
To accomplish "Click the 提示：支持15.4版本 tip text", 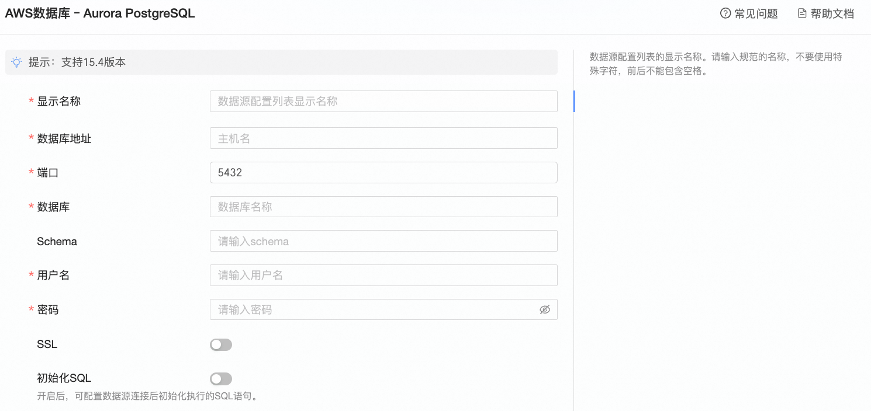I will (77, 62).
